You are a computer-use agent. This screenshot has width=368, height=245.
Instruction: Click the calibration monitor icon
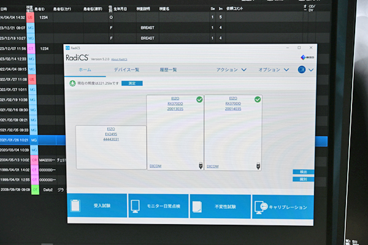(x=260, y=207)
